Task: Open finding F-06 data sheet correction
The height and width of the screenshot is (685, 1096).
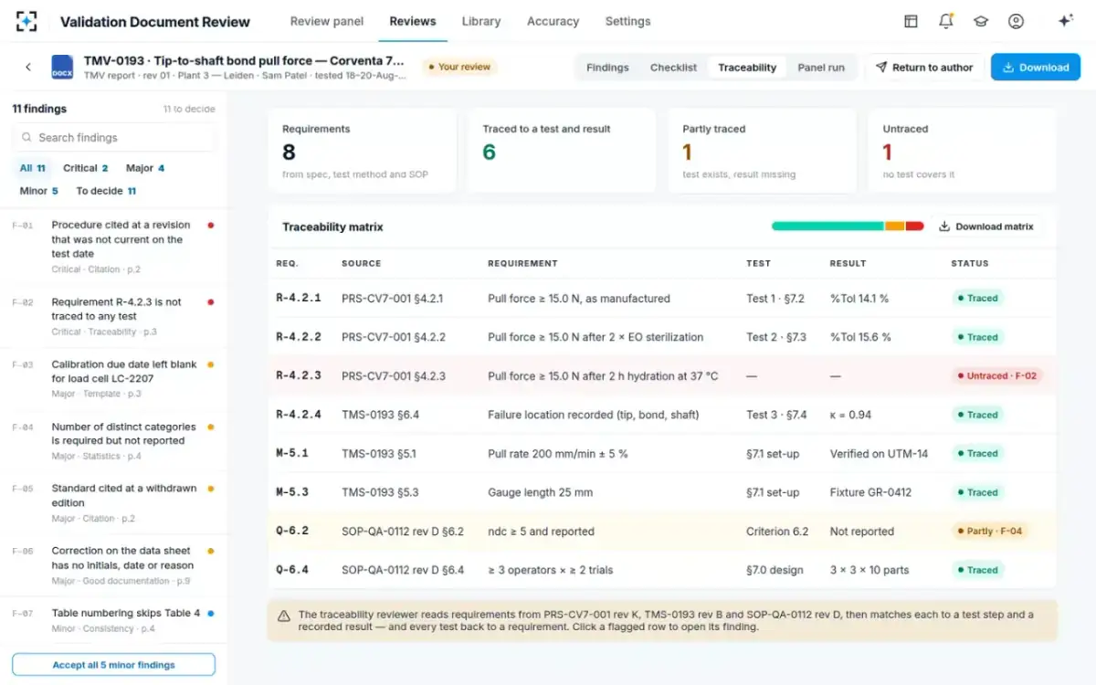Action: [114, 564]
